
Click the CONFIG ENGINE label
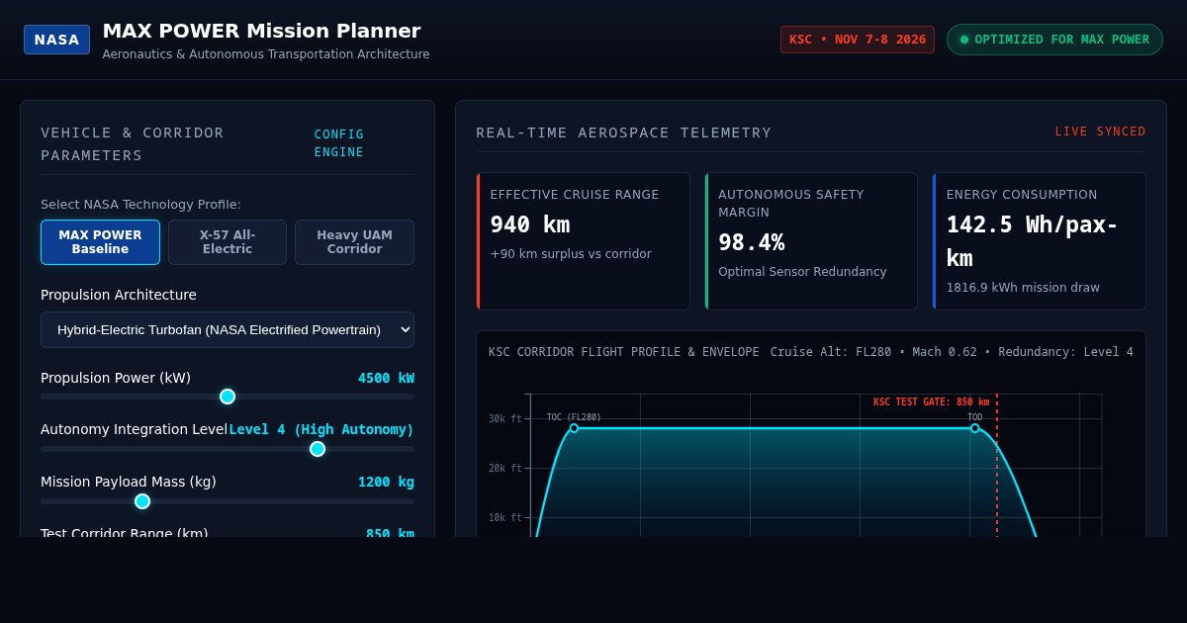pyautogui.click(x=339, y=142)
